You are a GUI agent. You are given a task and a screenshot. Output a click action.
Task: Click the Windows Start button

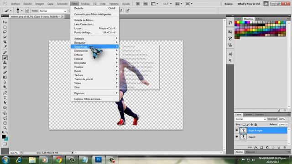pos(5,160)
